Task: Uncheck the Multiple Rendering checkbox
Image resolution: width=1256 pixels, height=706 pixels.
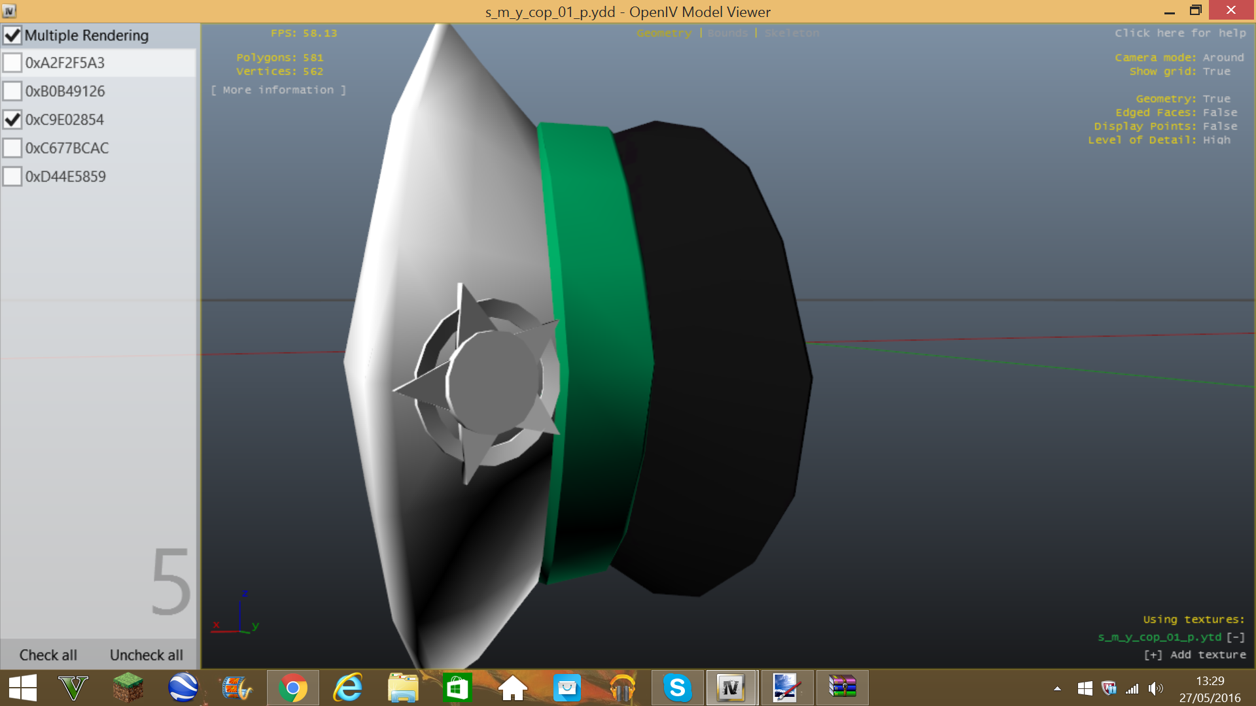Action: (x=12, y=35)
